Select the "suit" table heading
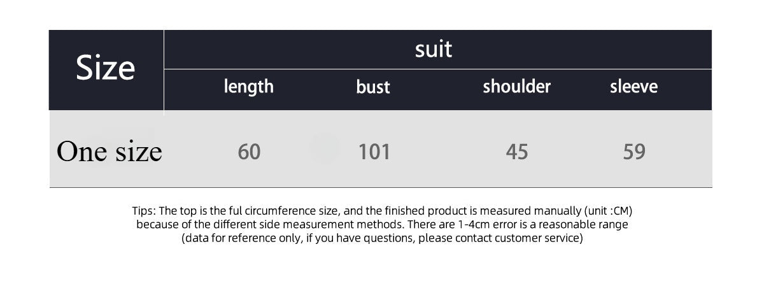This screenshot has height=293, width=764. click(x=434, y=49)
